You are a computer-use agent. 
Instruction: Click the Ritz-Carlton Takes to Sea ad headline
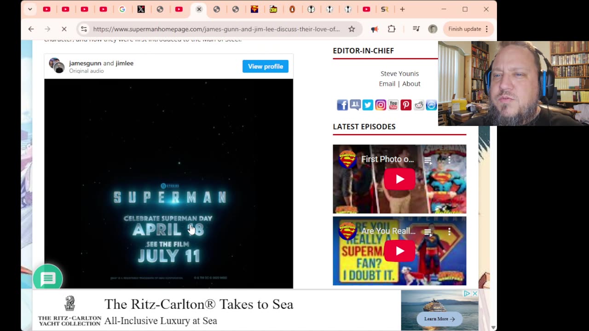[x=199, y=304]
